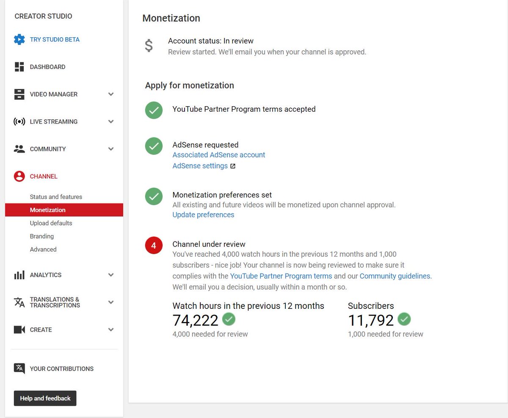Open the Community guidelines link

(x=395, y=276)
